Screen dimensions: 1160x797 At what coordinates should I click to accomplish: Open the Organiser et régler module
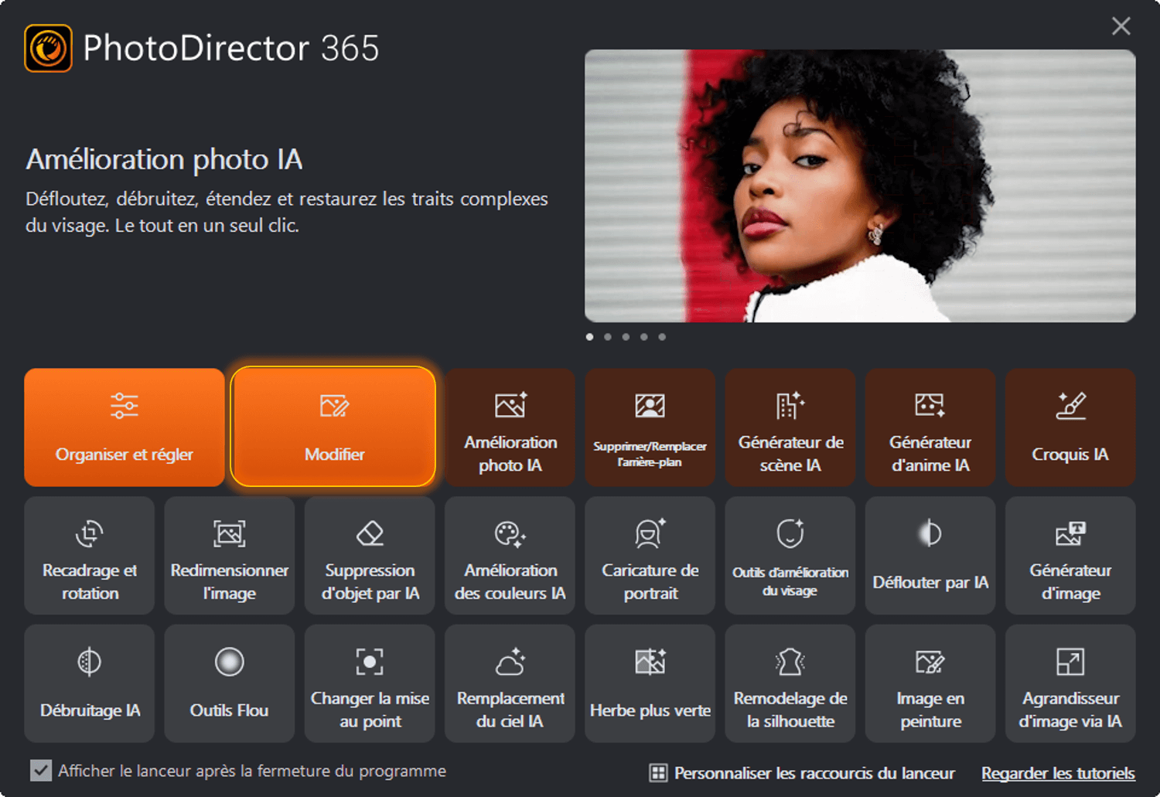point(125,427)
